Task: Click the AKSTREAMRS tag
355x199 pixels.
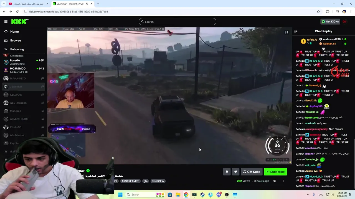Action: point(130,181)
